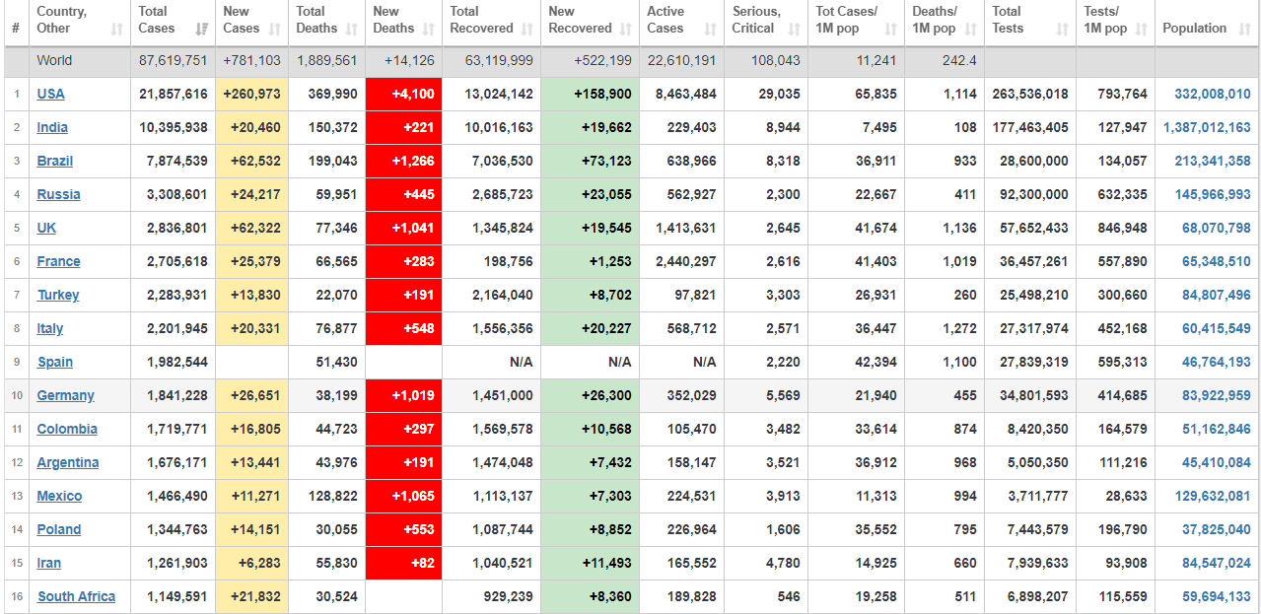Sort table by Total Recovered icon
1261x614 pixels.
pyautogui.click(x=527, y=30)
